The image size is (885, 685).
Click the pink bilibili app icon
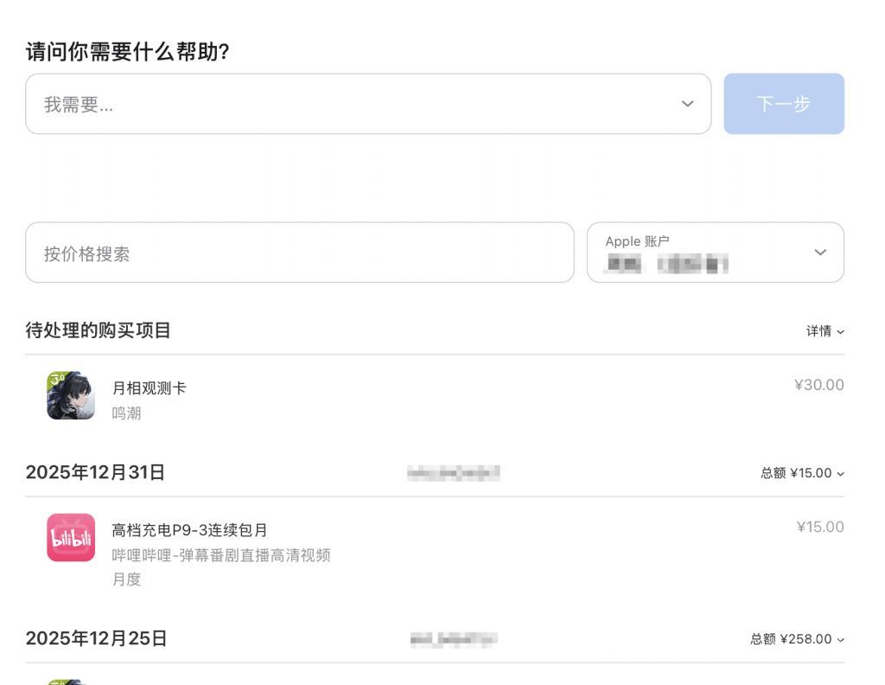71,538
